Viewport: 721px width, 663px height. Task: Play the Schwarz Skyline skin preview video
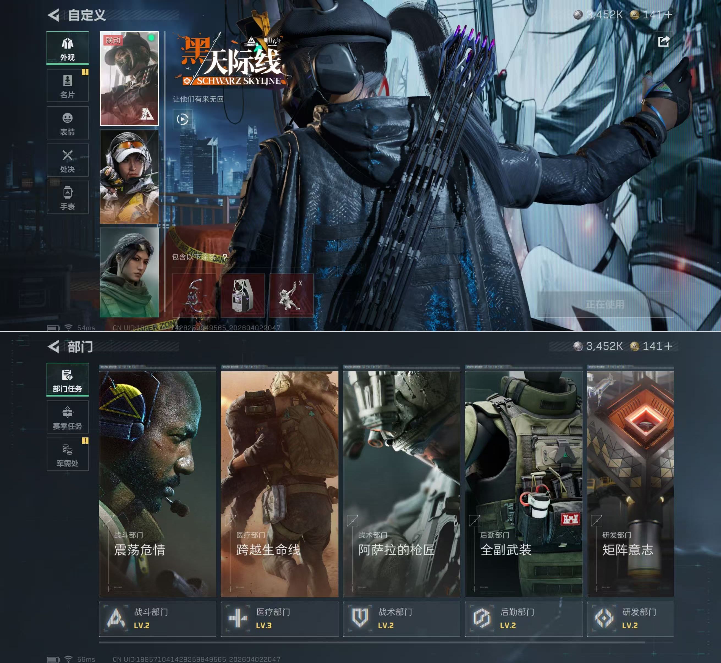coord(182,119)
